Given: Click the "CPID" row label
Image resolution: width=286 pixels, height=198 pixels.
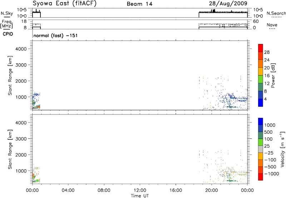Looking at the screenshot, I should [8, 34].
